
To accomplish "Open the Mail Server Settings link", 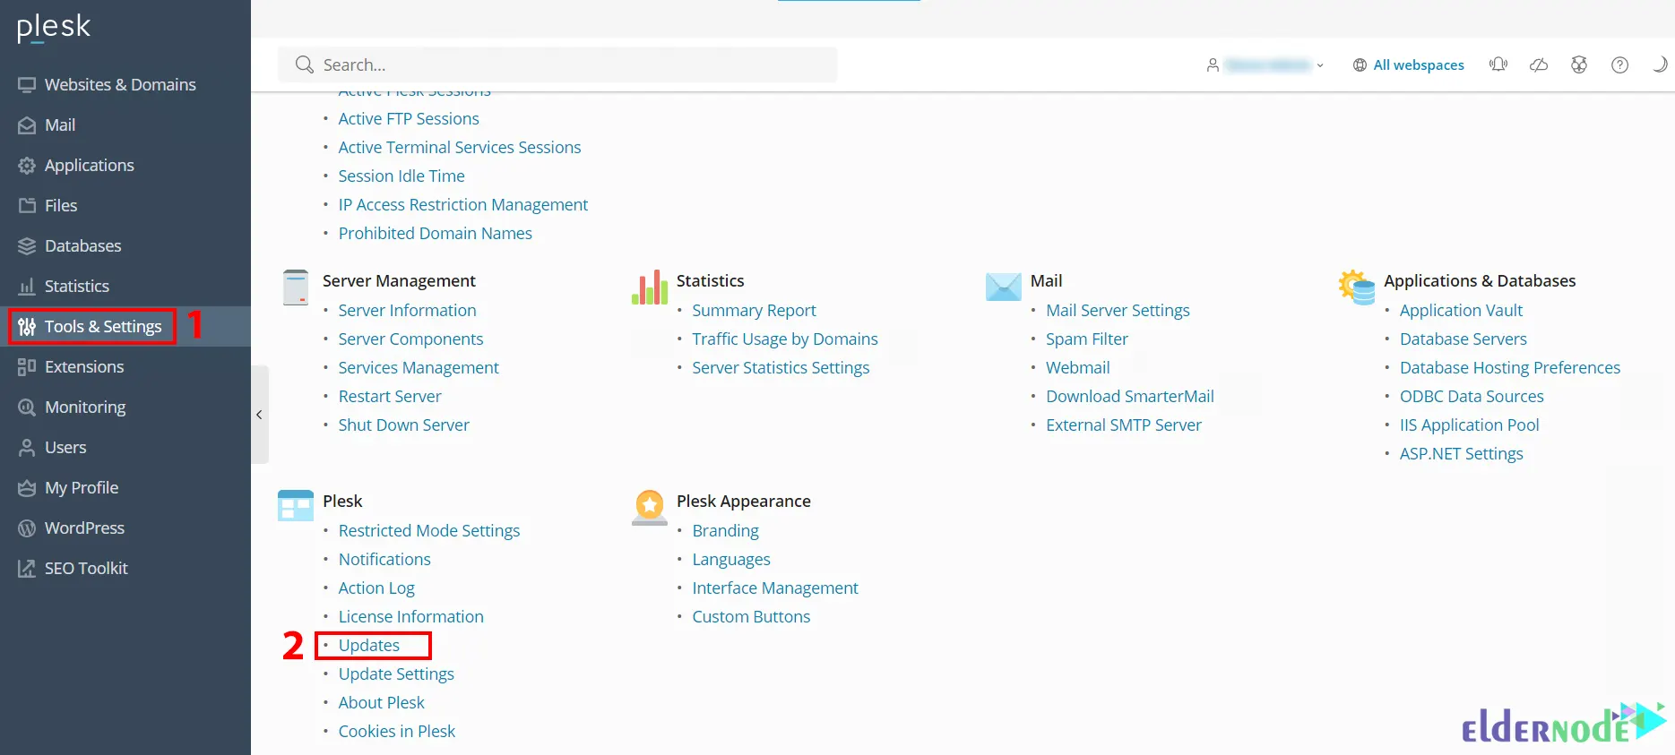I will click(1118, 311).
